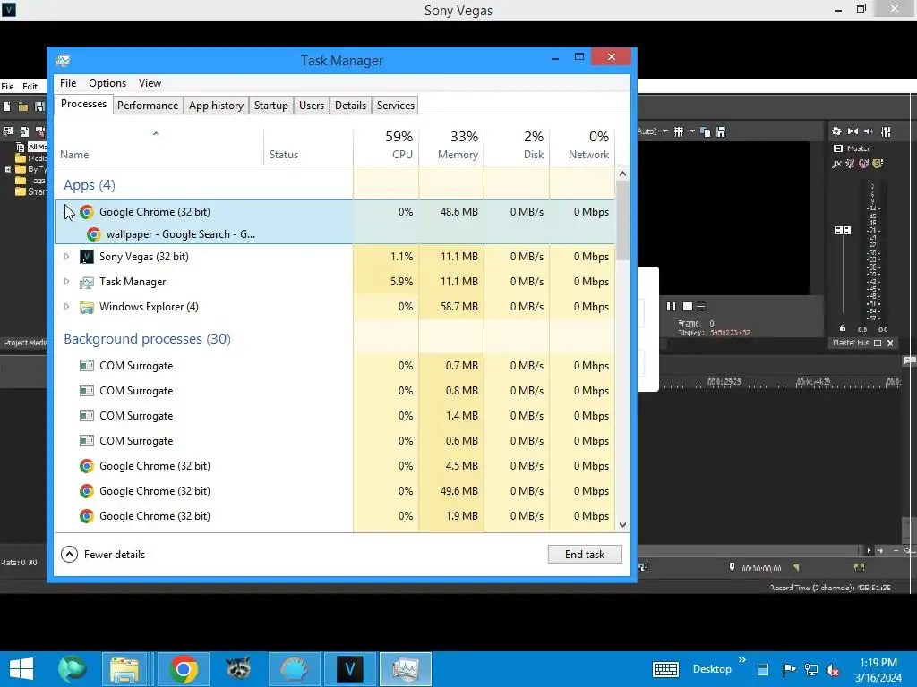Click File Explorer icon on taskbar

point(124,669)
